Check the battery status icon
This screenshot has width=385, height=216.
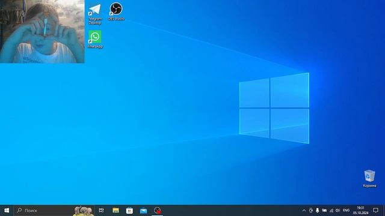[x=324, y=211]
